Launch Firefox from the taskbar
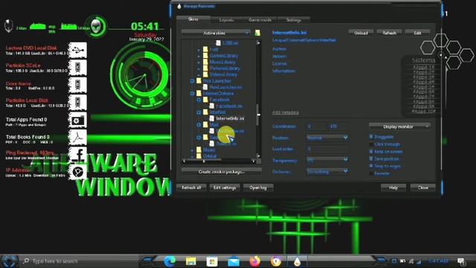476x268 pixels. [x=254, y=261]
